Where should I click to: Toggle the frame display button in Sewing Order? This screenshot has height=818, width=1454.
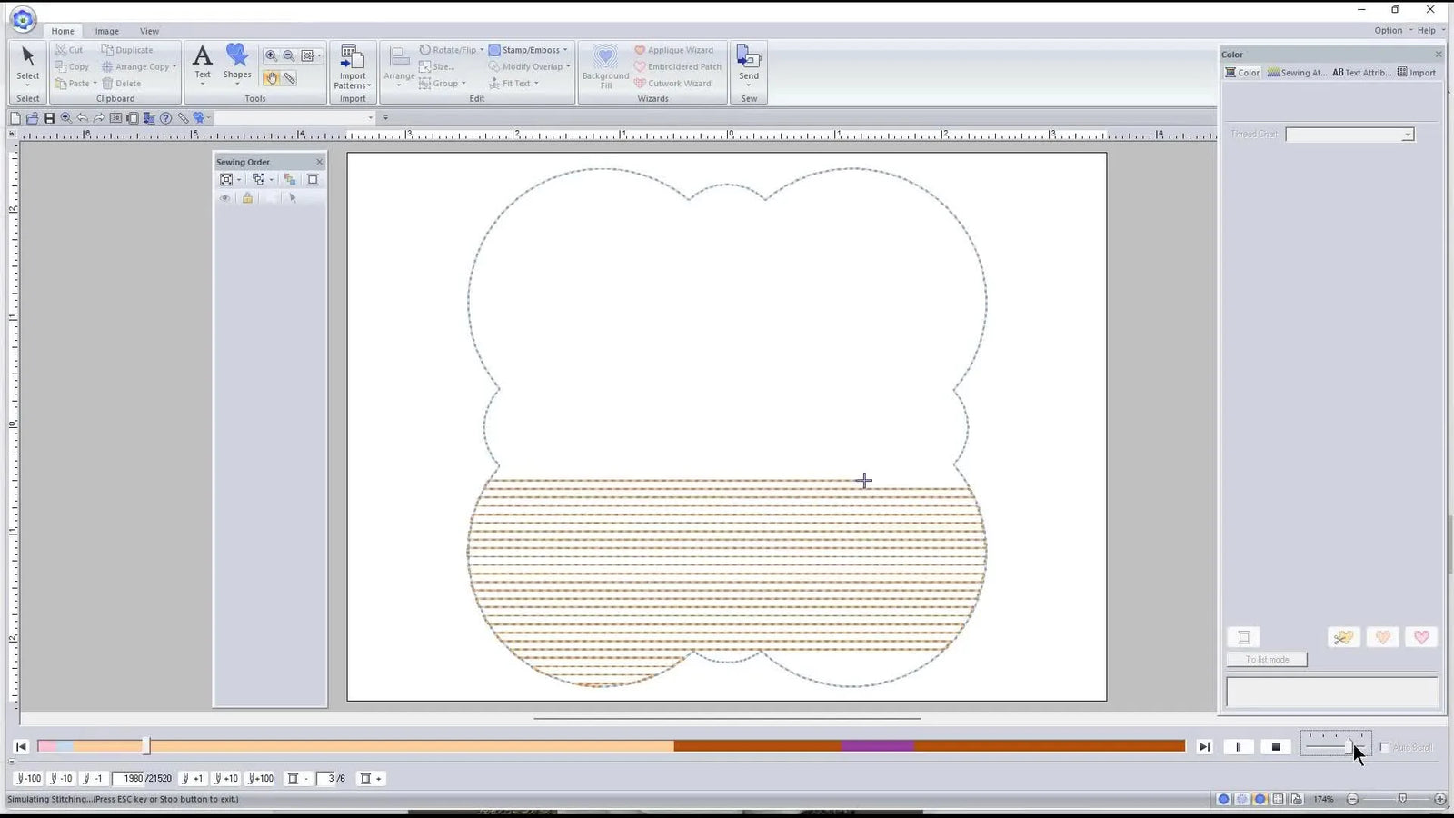coord(313,179)
